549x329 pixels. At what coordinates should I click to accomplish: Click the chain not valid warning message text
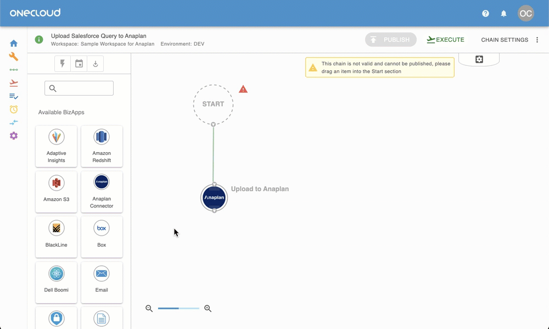(386, 68)
